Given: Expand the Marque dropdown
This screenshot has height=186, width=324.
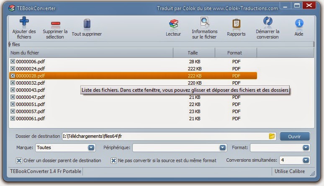Looking at the screenshot, I should (91, 148).
